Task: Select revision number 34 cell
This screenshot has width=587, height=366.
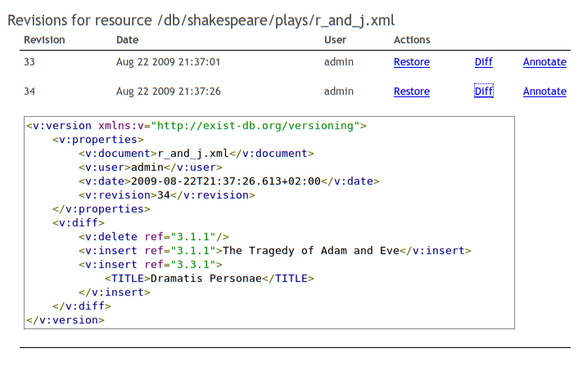Action: pyautogui.click(x=29, y=91)
